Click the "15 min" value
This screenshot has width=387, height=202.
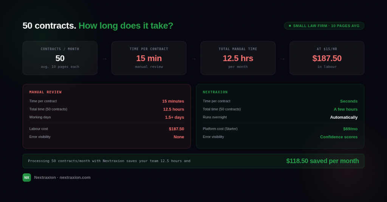149,58
